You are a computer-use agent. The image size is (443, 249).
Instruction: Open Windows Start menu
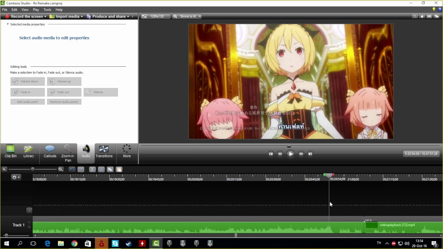coord(7,243)
